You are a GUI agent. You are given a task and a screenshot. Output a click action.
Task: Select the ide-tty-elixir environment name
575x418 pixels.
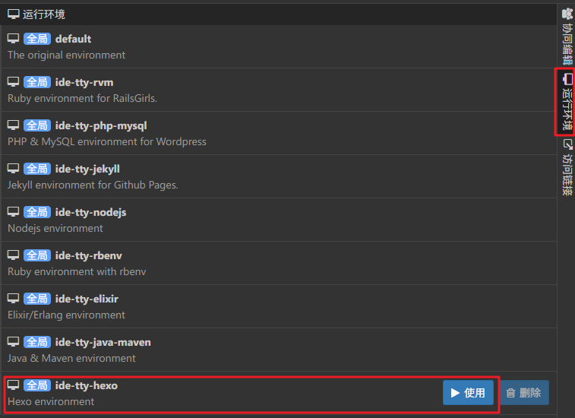(87, 299)
